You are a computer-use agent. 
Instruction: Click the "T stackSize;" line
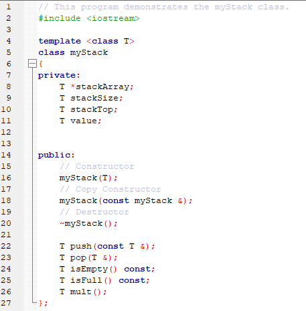(x=91, y=98)
